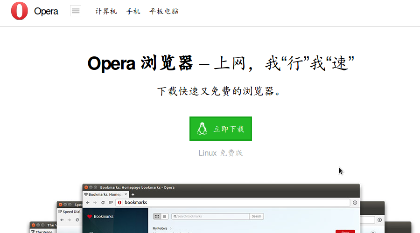
Task: Click the Search button beside bookmarks field
Action: point(256,216)
